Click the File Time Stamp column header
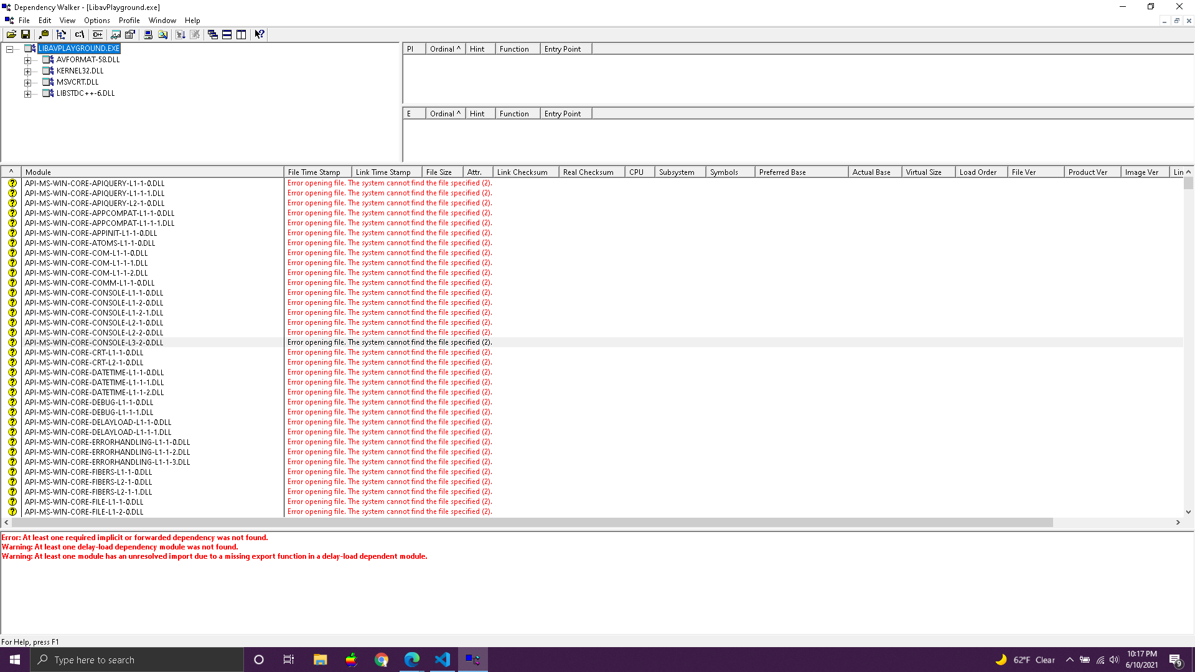This screenshot has width=1195, height=672. (x=317, y=172)
